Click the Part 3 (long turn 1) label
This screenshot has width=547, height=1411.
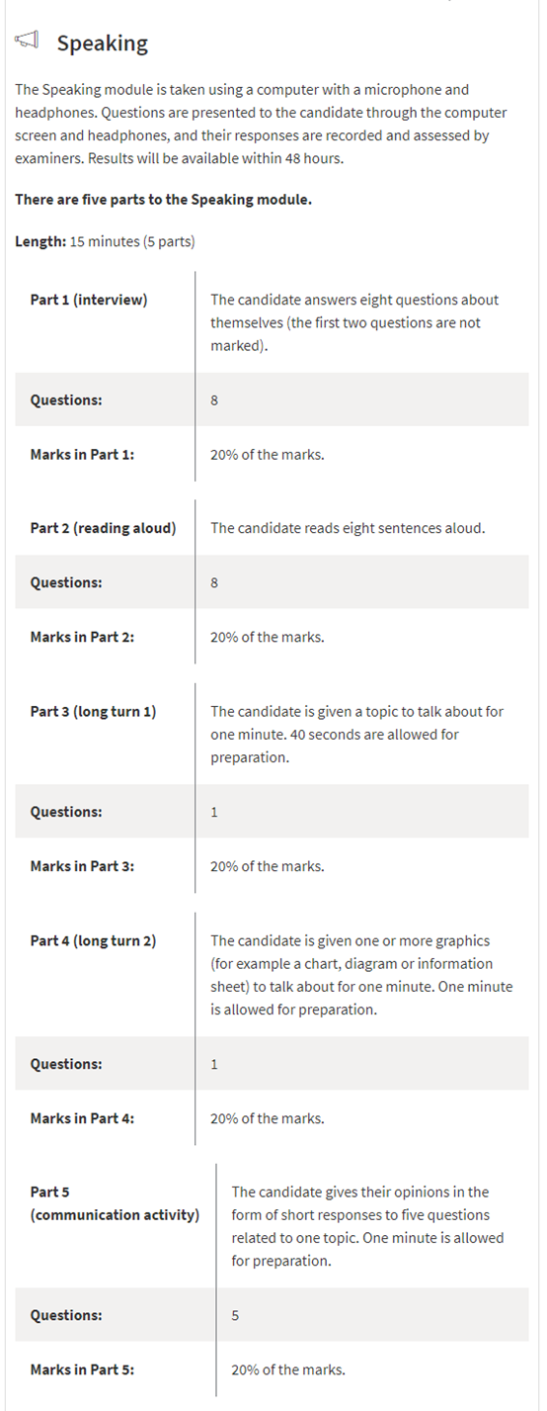click(x=93, y=712)
